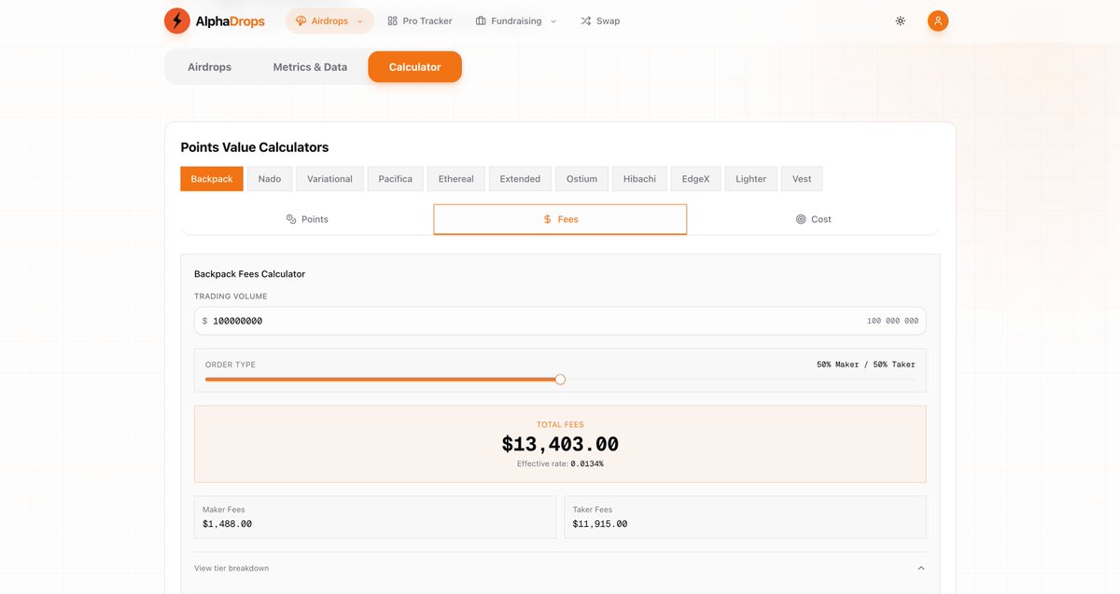Image resolution: width=1120 pixels, height=594 pixels.
Task: Open the user profile avatar icon
Action: coord(938,21)
